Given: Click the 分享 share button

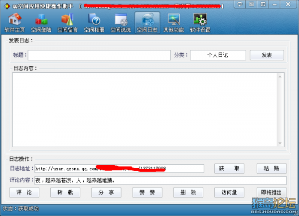Looking at the screenshot, I should tap(106, 193).
